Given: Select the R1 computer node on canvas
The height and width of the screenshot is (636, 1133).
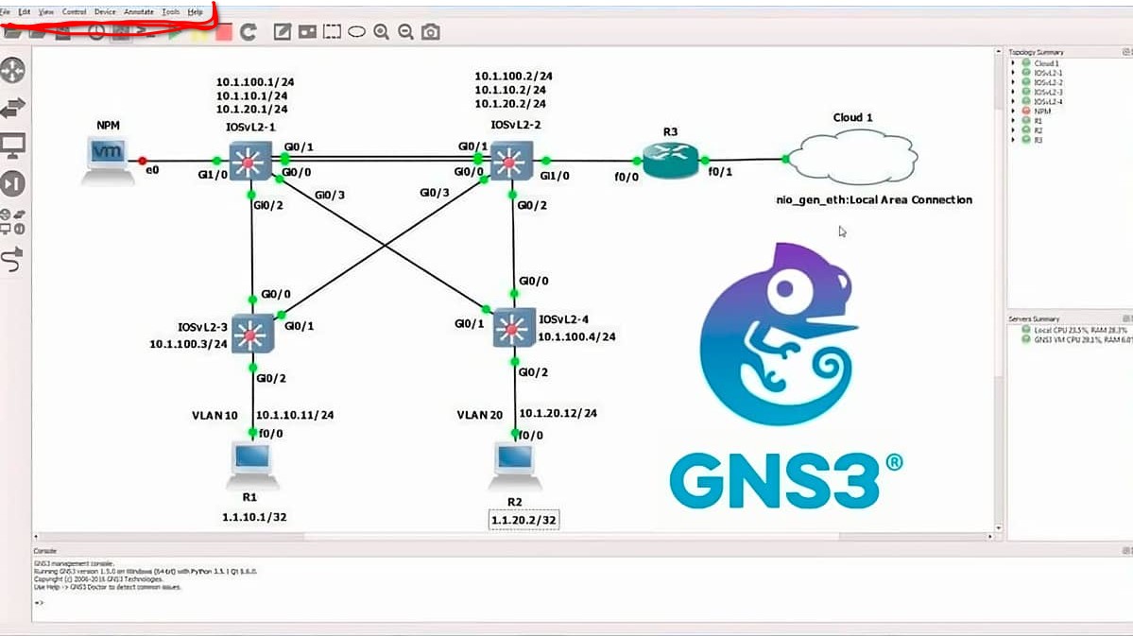Looking at the screenshot, I should pos(250,466).
